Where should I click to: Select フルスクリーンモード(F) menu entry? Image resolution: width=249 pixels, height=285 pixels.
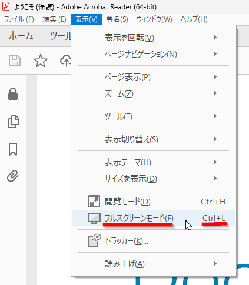(x=154, y=218)
